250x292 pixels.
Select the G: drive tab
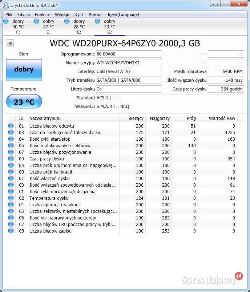pos(109,27)
